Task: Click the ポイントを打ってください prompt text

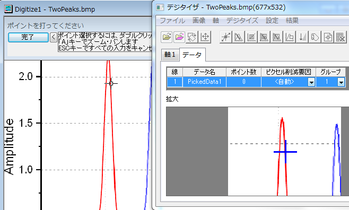Action: click(x=46, y=26)
